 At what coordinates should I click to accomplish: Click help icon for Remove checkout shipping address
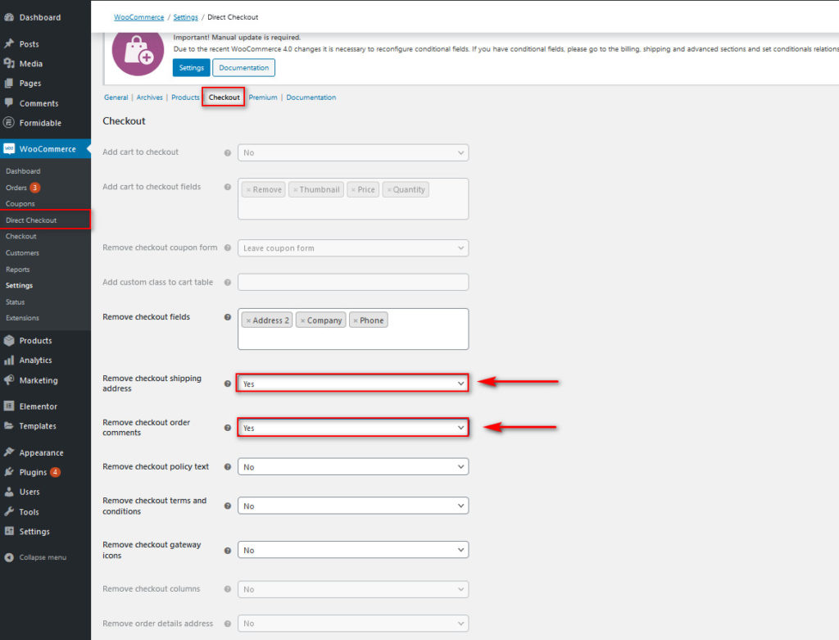click(x=228, y=384)
